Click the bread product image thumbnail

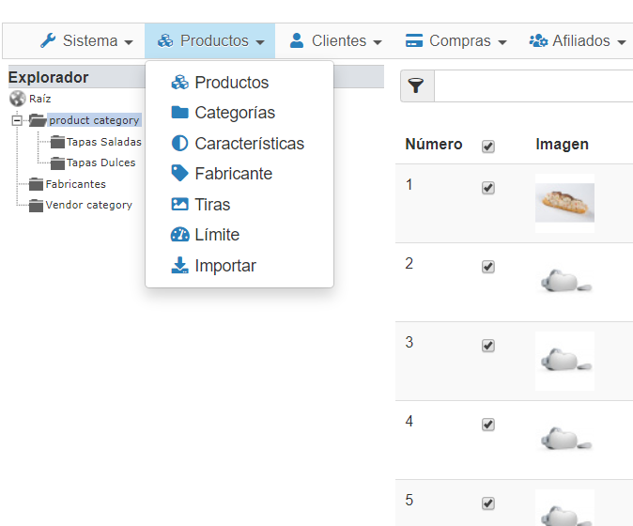point(564,202)
